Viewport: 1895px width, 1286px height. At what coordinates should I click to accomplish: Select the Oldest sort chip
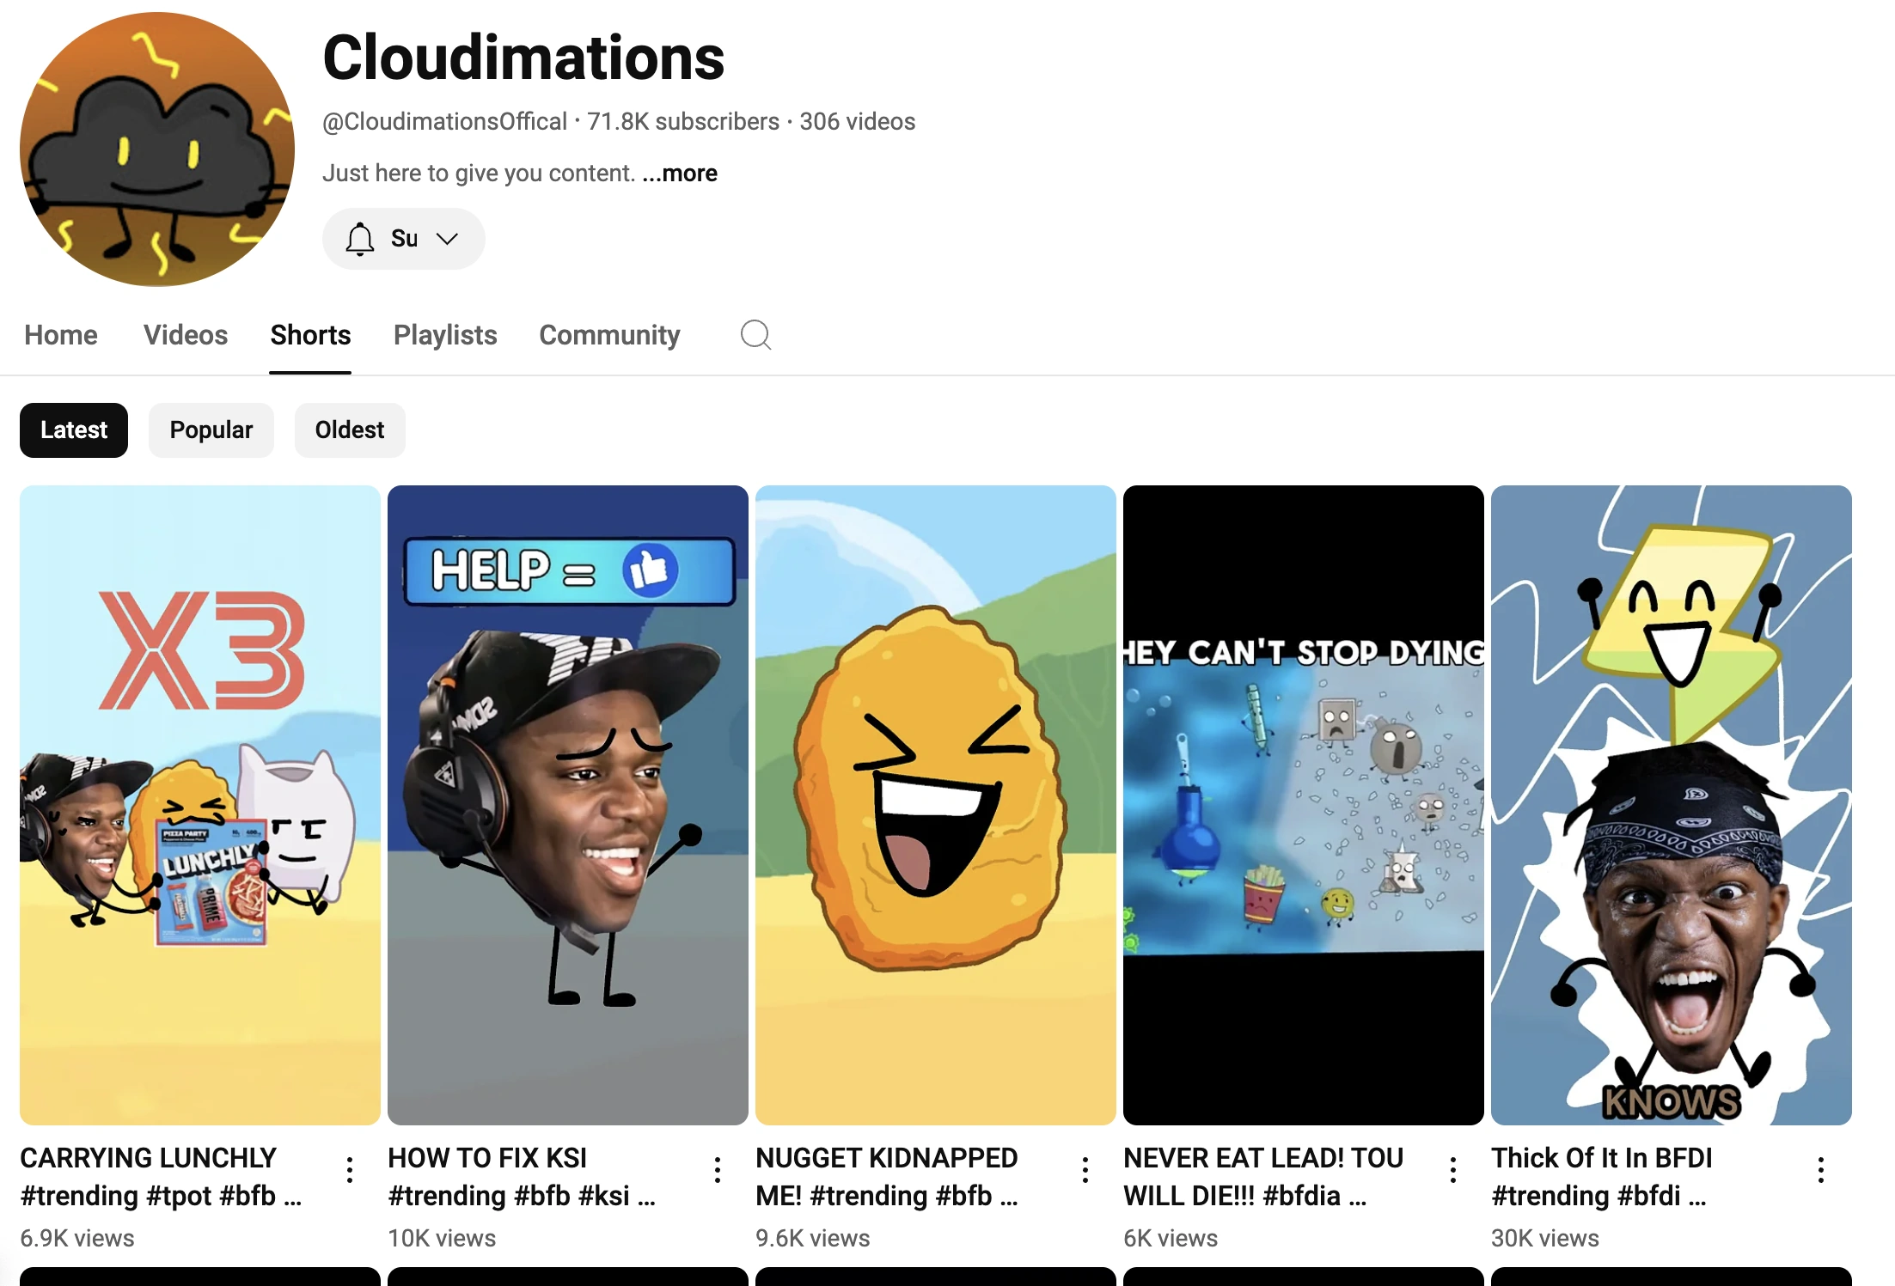[x=349, y=430]
